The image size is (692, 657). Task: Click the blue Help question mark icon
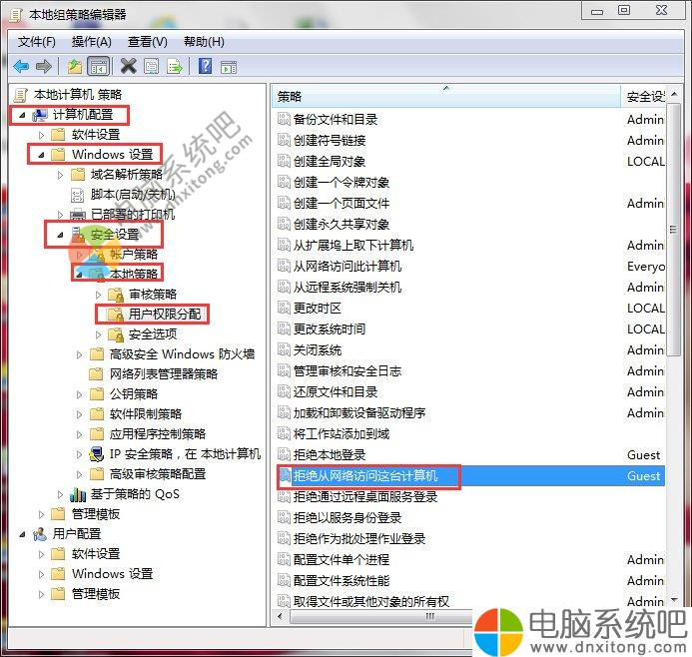pos(205,67)
